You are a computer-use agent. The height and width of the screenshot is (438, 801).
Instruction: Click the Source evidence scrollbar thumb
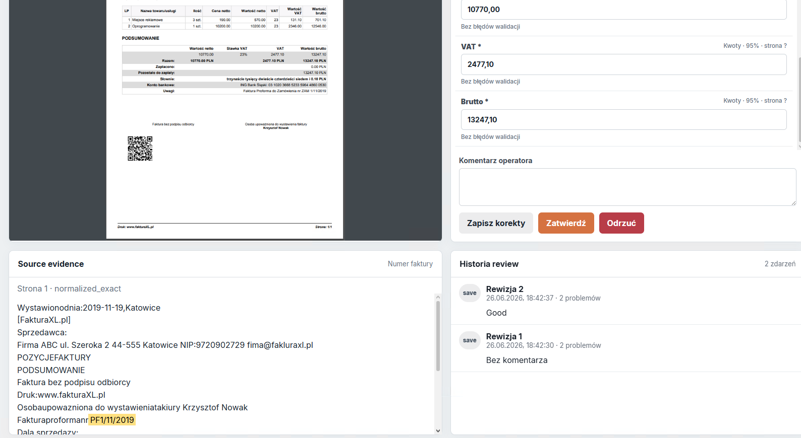(x=438, y=336)
